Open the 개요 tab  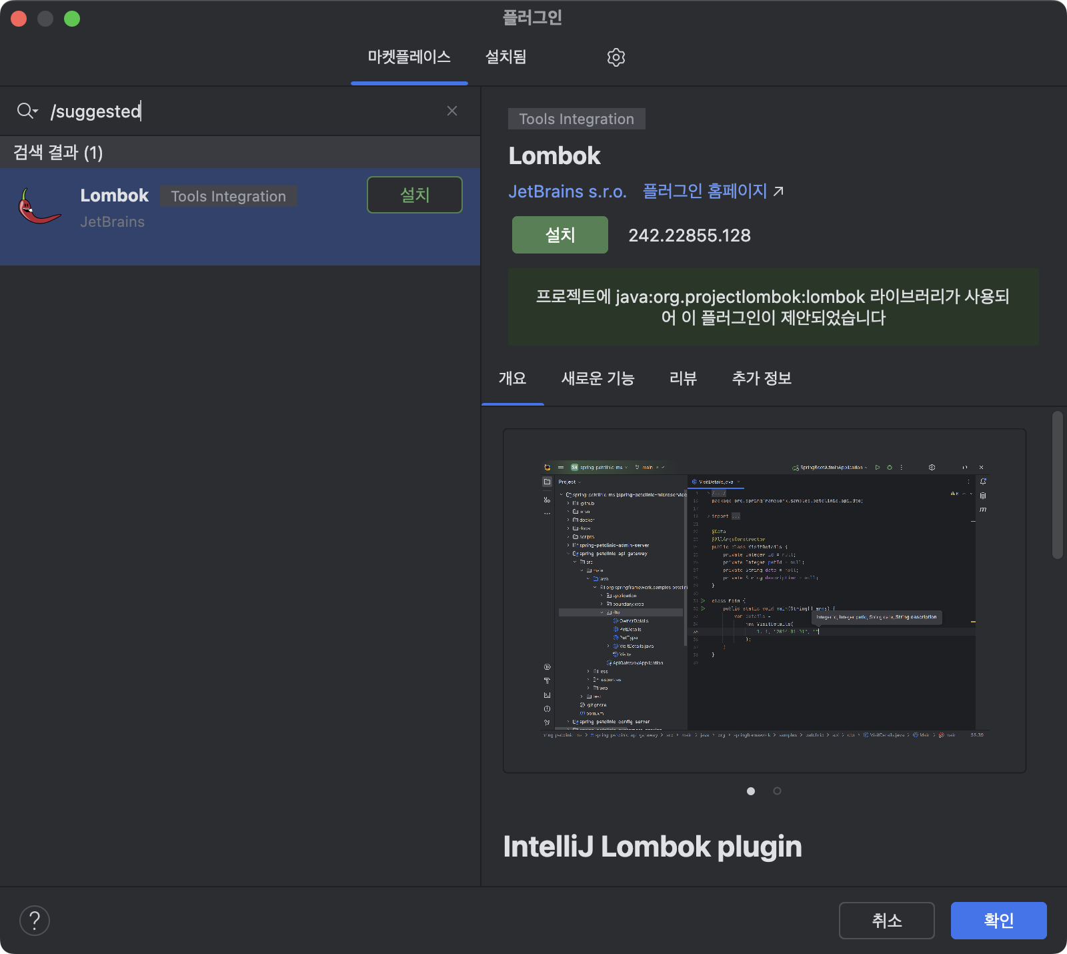pos(512,378)
